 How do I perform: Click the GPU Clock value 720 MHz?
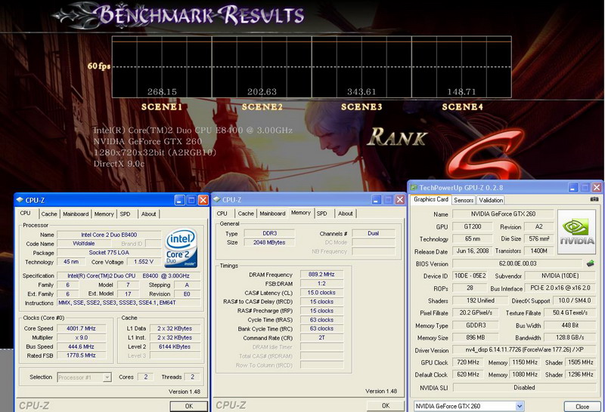click(x=468, y=362)
